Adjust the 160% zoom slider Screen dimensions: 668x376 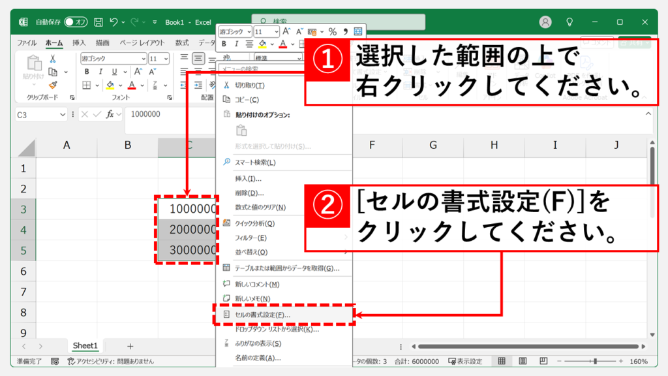tap(595, 361)
